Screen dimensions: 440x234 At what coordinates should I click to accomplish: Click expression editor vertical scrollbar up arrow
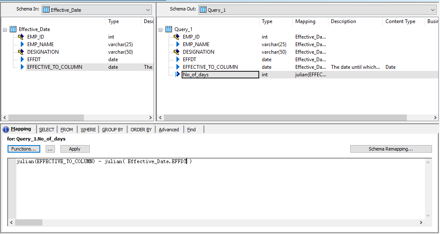coord(428,162)
